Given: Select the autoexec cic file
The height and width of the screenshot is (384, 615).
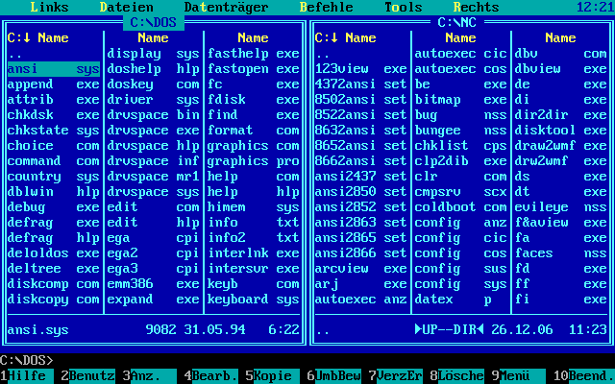Looking at the screenshot, I should pyautogui.click(x=461, y=54).
